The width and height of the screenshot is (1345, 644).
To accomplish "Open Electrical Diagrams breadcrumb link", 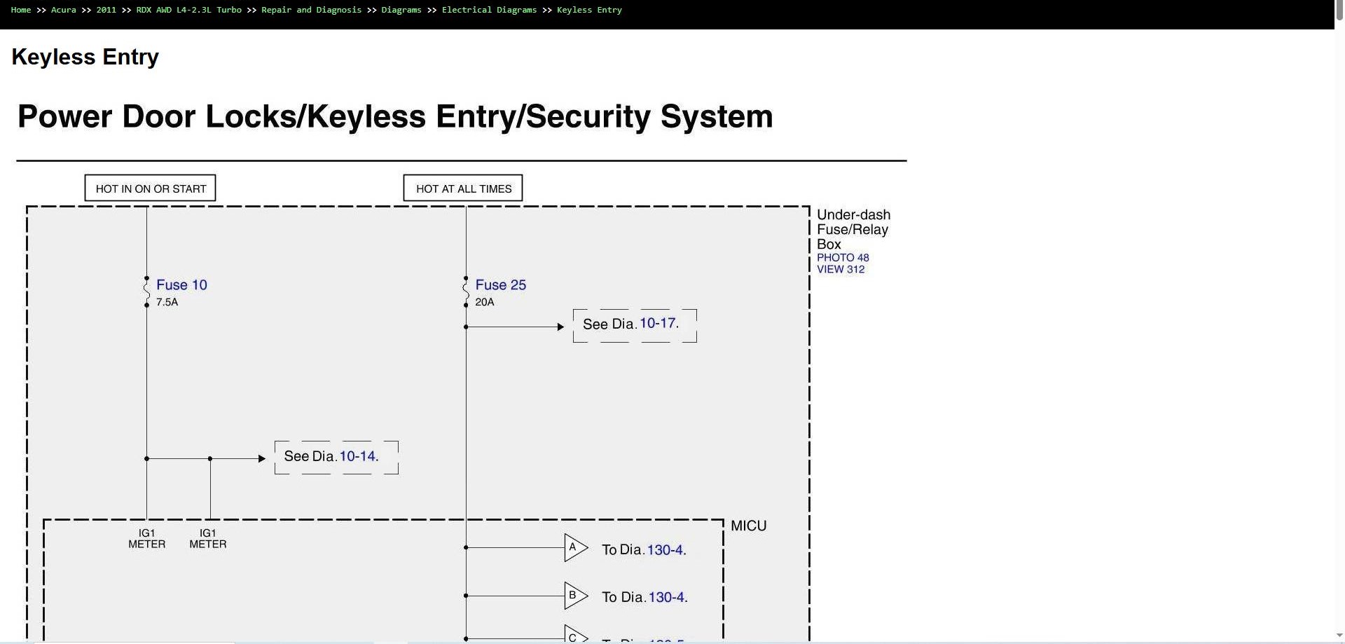I will coord(489,10).
